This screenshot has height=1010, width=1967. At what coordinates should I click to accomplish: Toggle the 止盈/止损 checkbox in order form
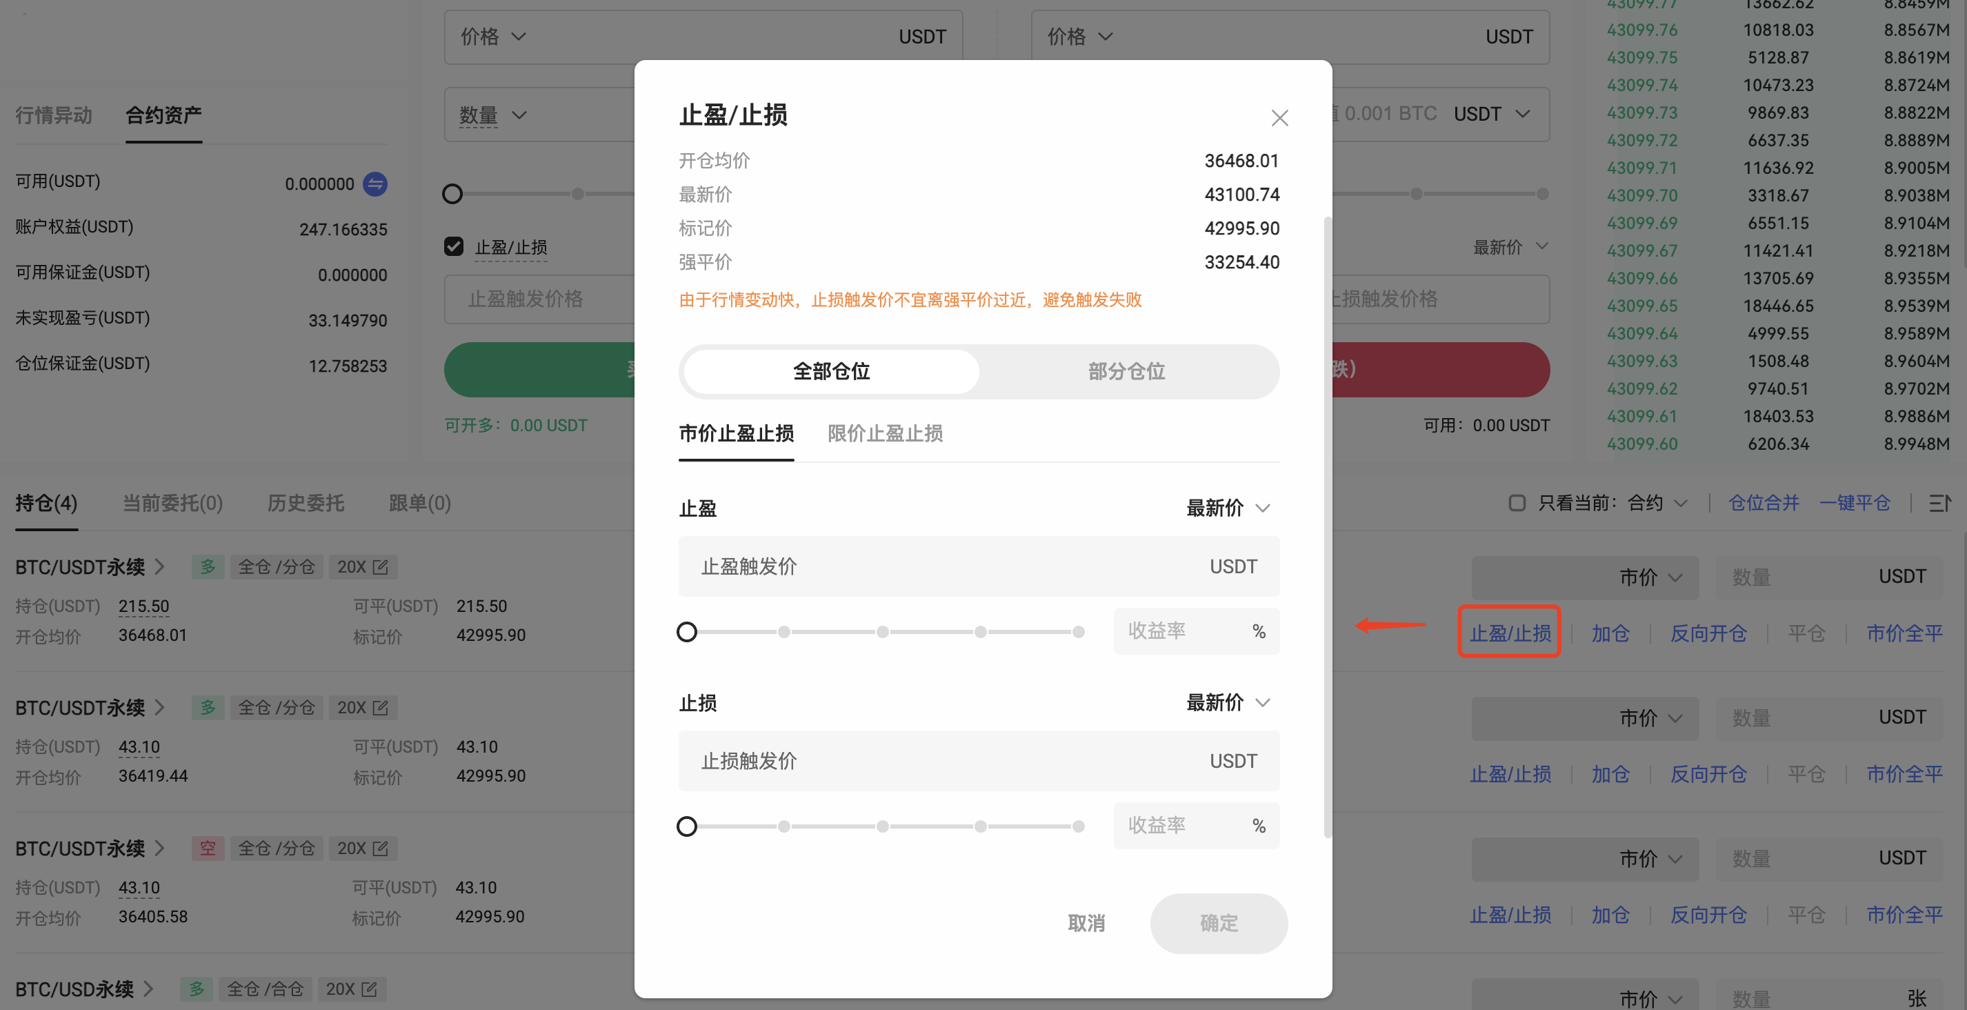tap(454, 246)
